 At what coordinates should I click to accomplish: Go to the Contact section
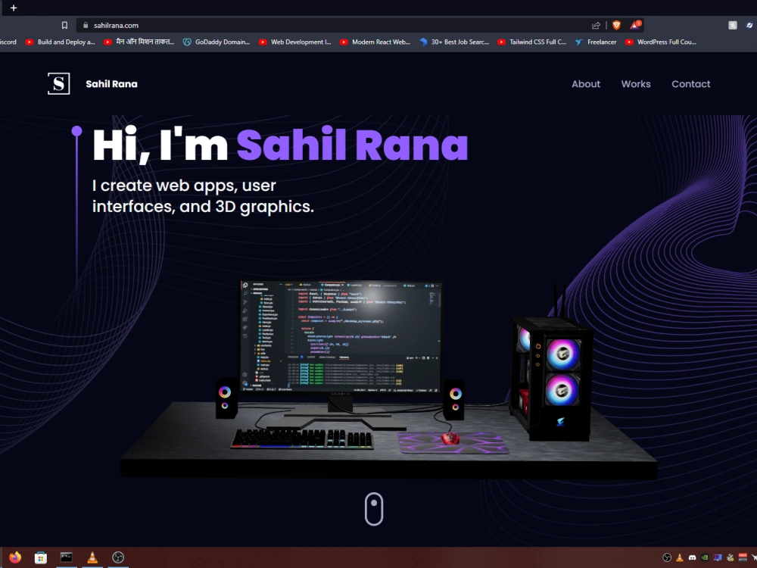tap(691, 84)
